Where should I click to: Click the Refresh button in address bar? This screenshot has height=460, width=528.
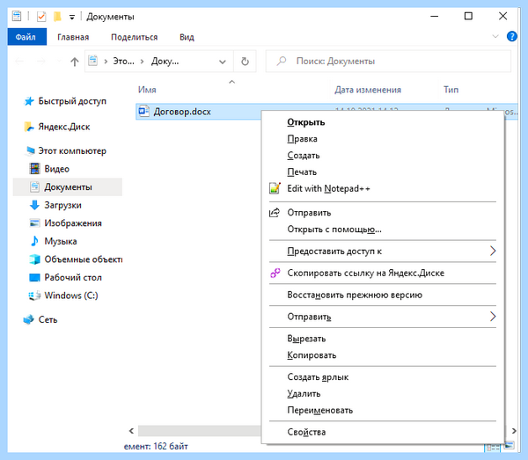[x=245, y=62]
